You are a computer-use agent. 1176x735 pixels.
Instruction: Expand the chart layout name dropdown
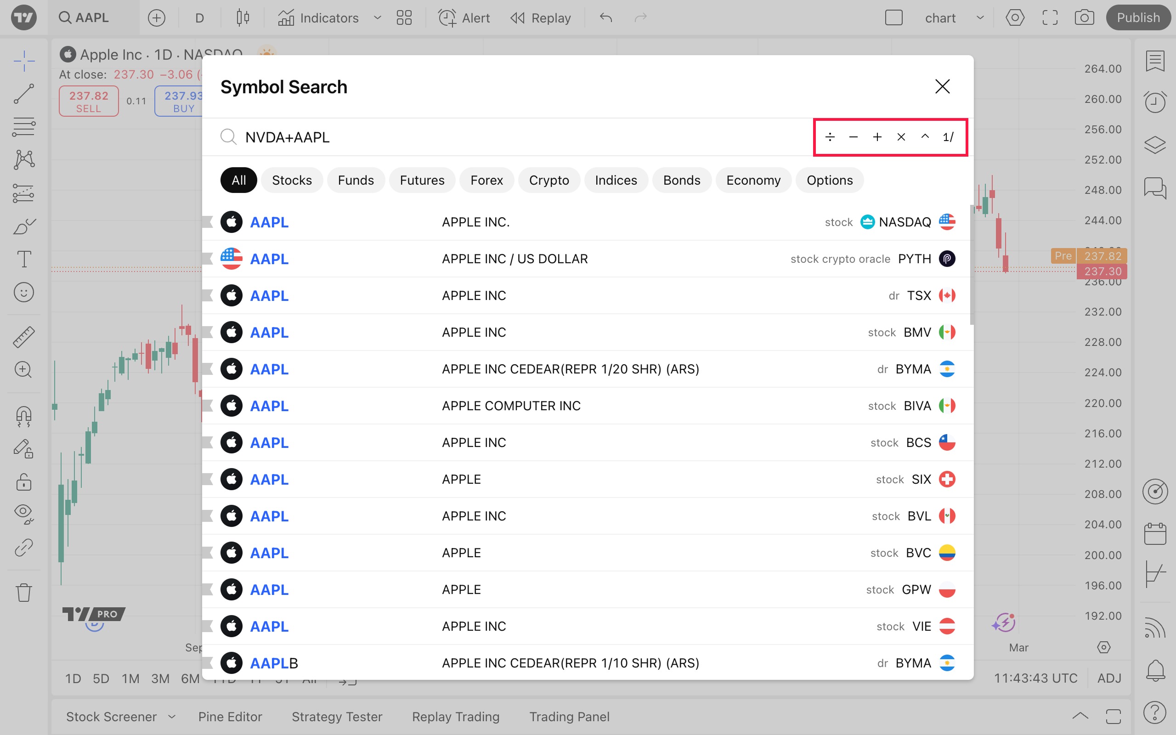point(980,18)
